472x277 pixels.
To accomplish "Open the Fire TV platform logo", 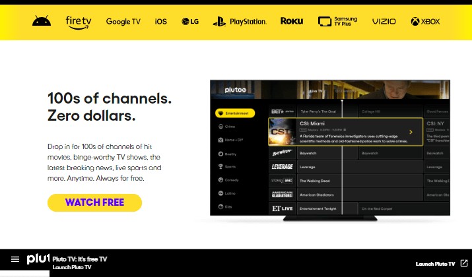I will (x=79, y=22).
